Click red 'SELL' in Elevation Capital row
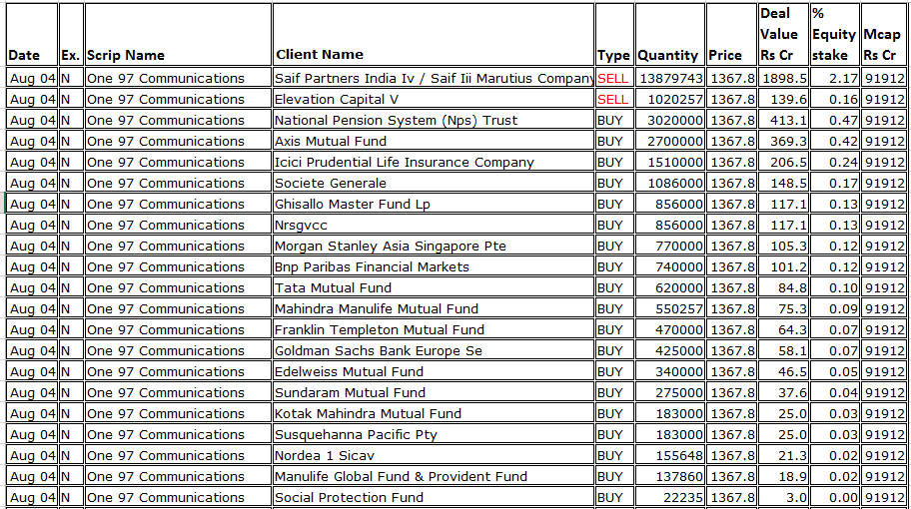 click(x=613, y=99)
